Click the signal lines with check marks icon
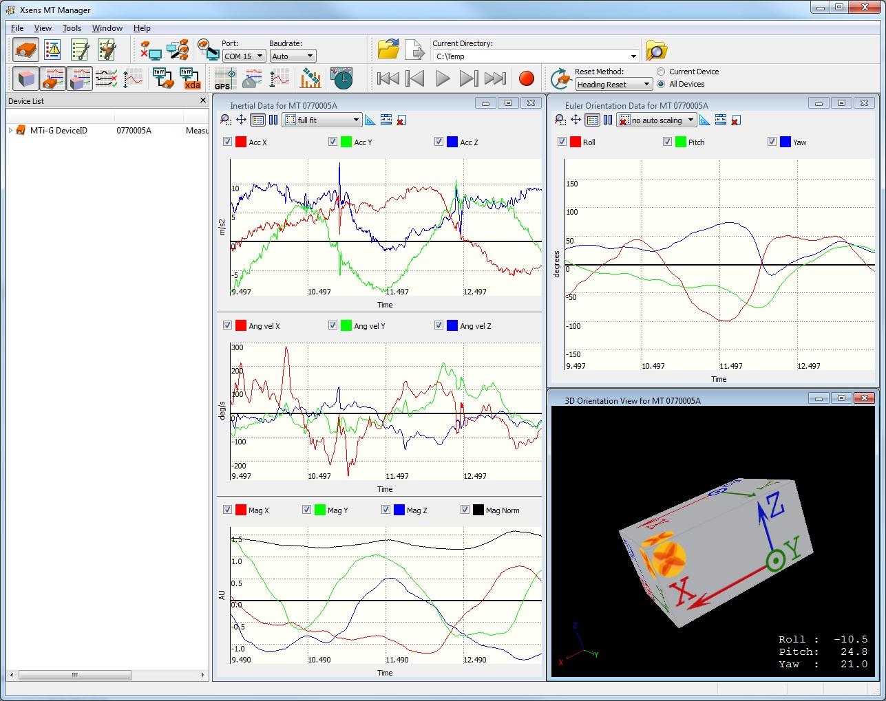The image size is (886, 701). 106,79
